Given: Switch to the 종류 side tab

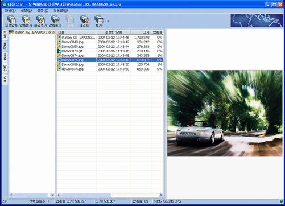Looking at the screenshot, I should 5,57.
